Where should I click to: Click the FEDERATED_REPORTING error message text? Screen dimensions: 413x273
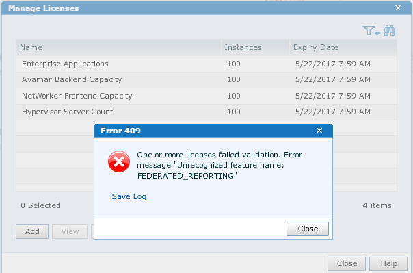219,165
